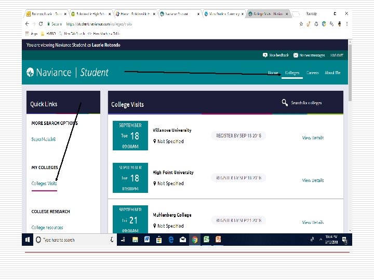Image resolution: width=374 pixels, height=280 pixels.
Task: Select the Muhlenberg College name
Action: click(172, 215)
